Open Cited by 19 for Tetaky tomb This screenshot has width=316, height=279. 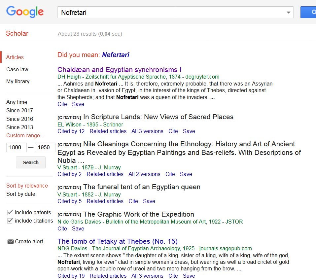click(71, 276)
